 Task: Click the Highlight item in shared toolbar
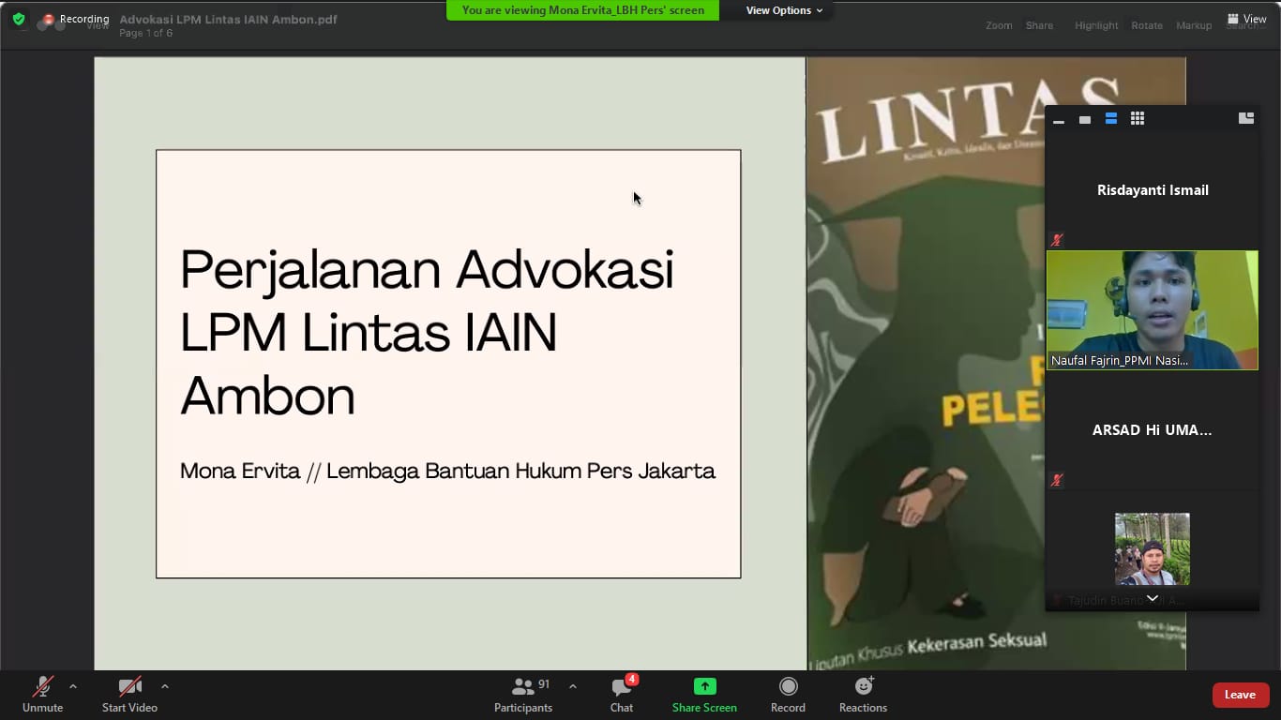pyautogui.click(x=1096, y=25)
